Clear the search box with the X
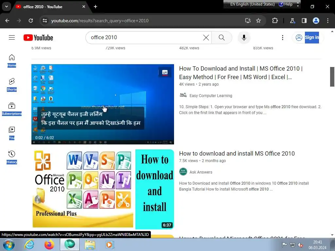 click(x=206, y=38)
